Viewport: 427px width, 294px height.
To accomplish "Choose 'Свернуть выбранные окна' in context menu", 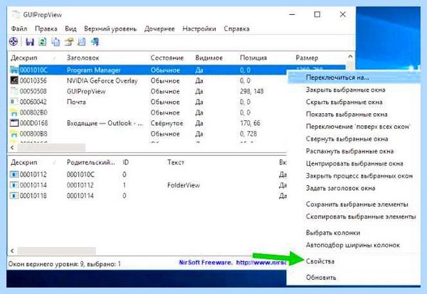I will click(x=354, y=139).
